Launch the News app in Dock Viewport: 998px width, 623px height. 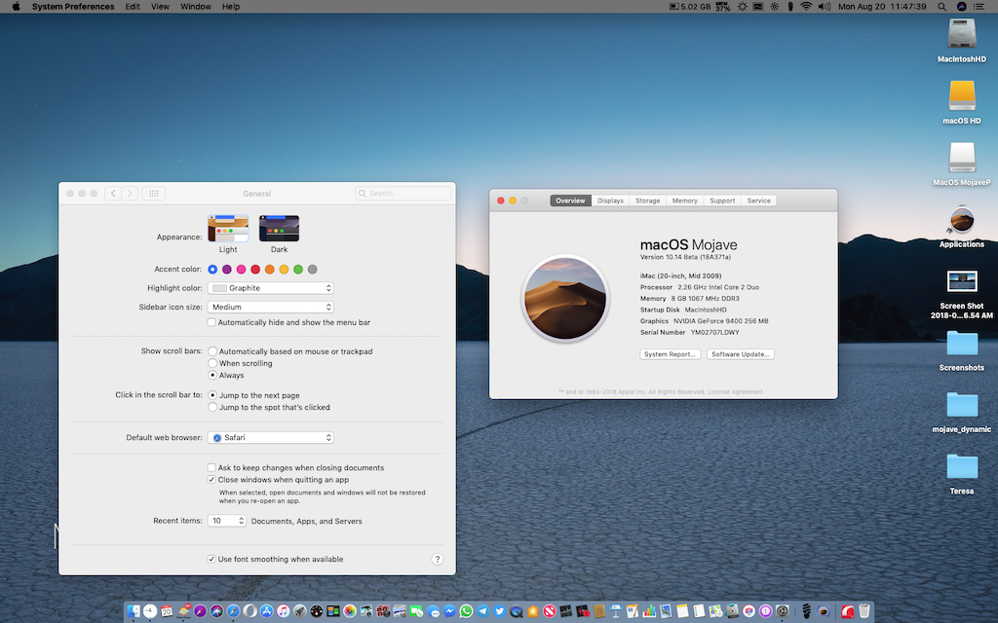point(550,611)
